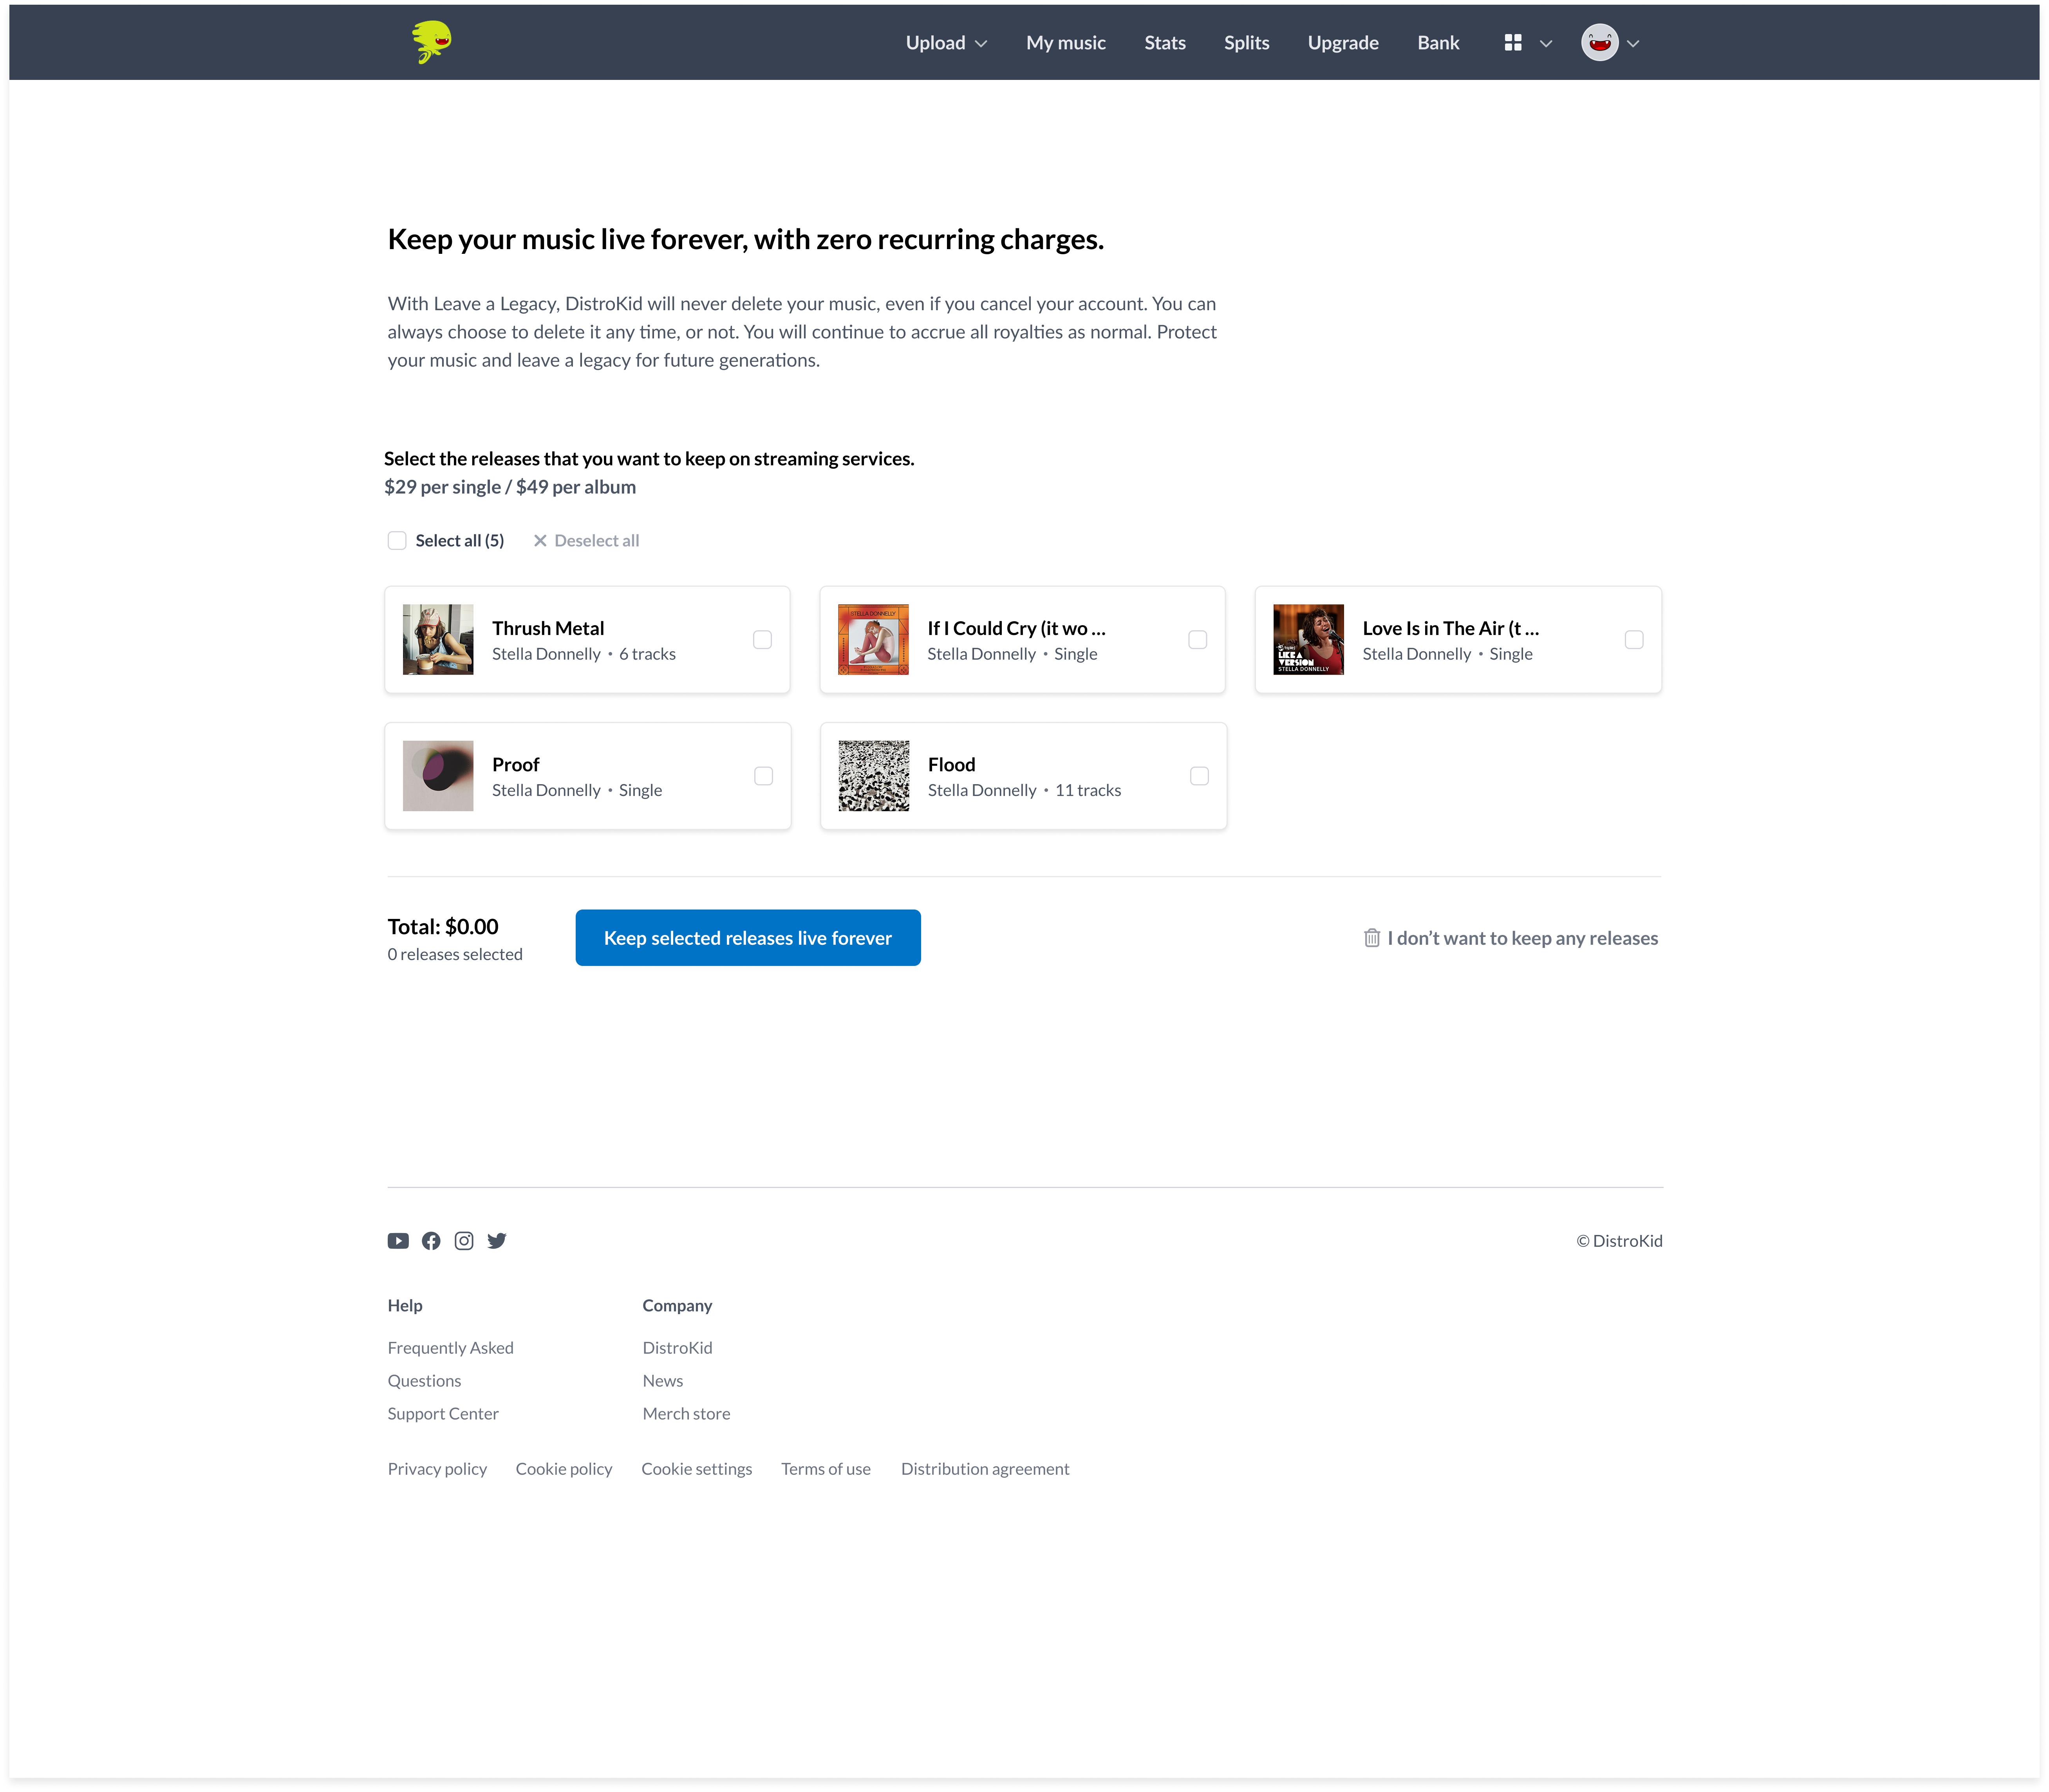Expand chevron next to user avatar
2049x1792 pixels.
click(1633, 43)
